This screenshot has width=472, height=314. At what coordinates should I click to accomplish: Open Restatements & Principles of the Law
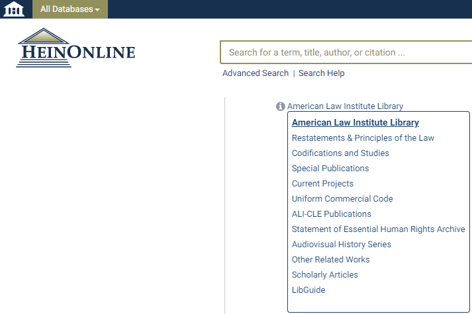tap(363, 138)
